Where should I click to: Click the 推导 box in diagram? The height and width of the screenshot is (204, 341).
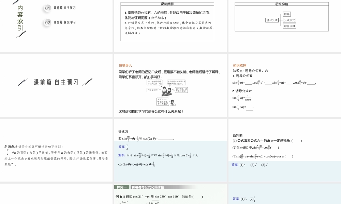(x=287, y=14)
